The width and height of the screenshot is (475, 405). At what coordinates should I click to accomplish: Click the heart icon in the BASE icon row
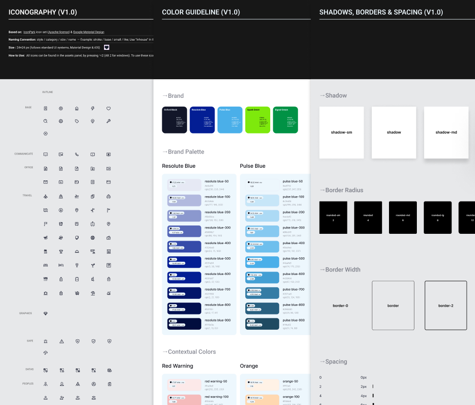(108, 108)
